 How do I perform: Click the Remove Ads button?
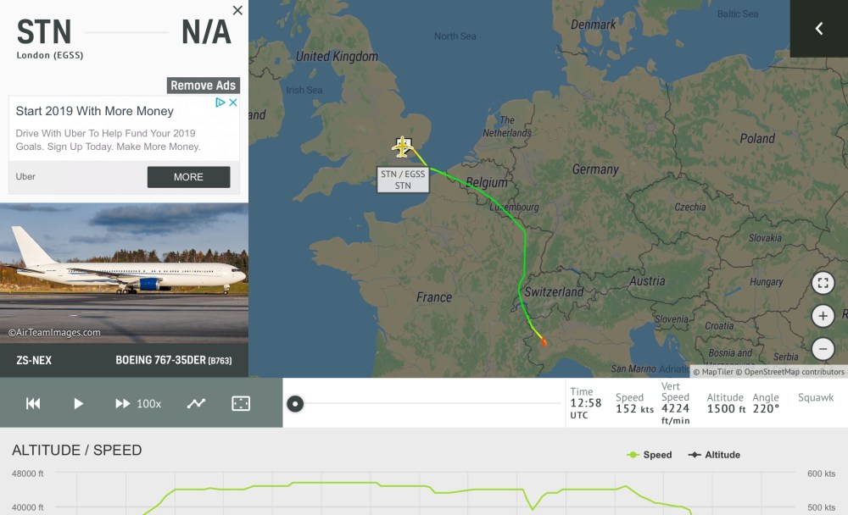pyautogui.click(x=204, y=86)
